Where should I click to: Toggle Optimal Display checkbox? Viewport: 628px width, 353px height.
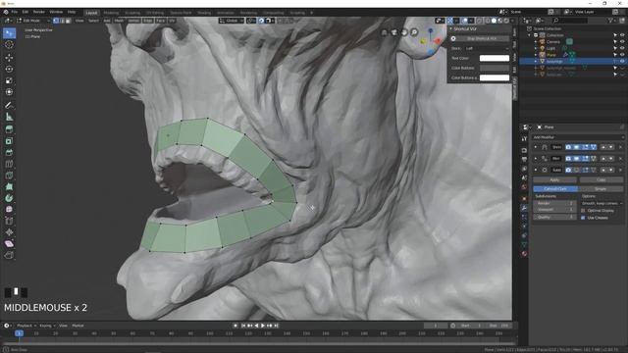coord(583,211)
